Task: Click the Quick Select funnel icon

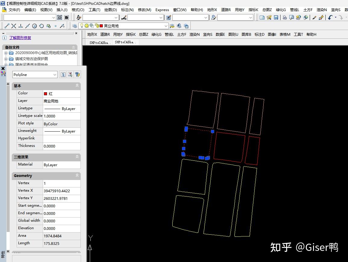Action: click(77, 75)
